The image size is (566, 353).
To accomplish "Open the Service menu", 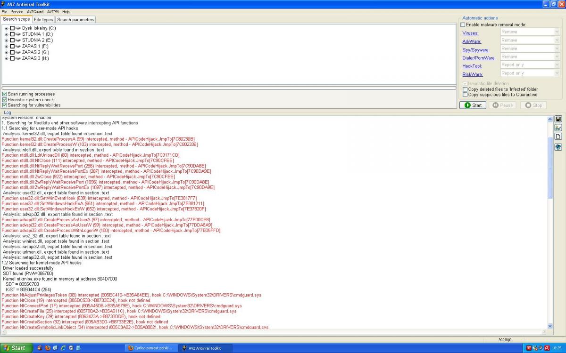I will click(17, 12).
